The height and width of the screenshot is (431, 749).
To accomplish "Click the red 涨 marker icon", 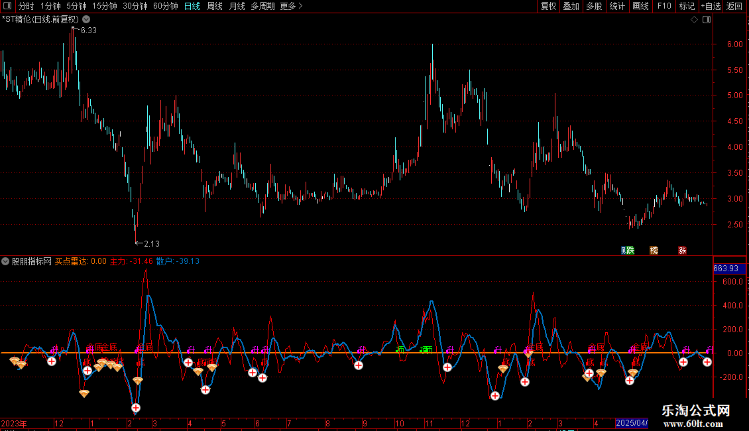I will pos(682,250).
